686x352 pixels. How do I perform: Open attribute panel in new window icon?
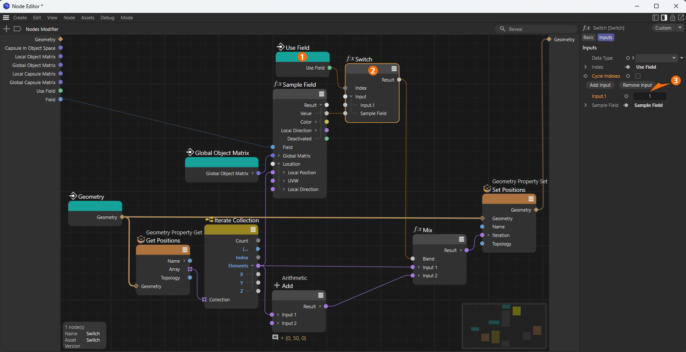pyautogui.click(x=681, y=18)
